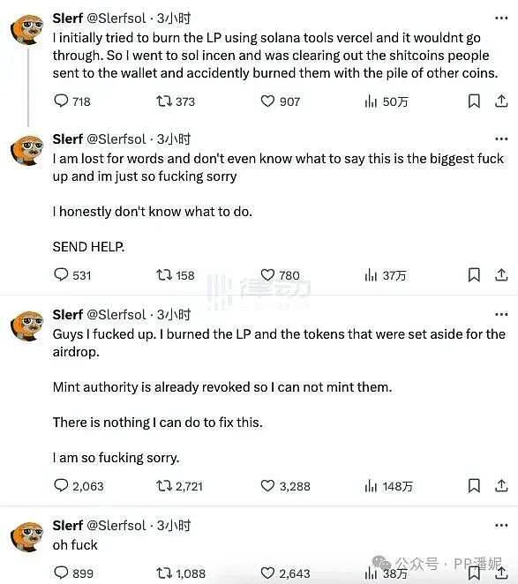The width and height of the screenshot is (518, 584).
Task: Share the 'solana tools vercel' tweet
Action: 501,101
